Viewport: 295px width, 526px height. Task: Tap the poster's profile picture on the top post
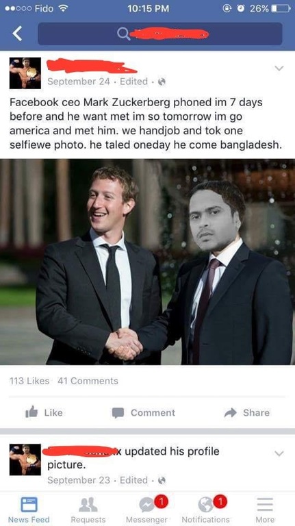click(x=25, y=73)
